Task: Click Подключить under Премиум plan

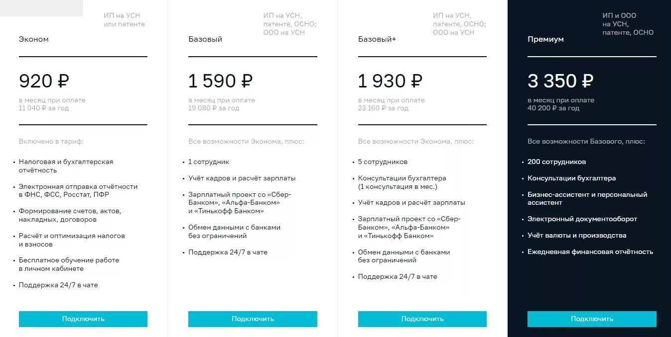Action: pos(592,319)
